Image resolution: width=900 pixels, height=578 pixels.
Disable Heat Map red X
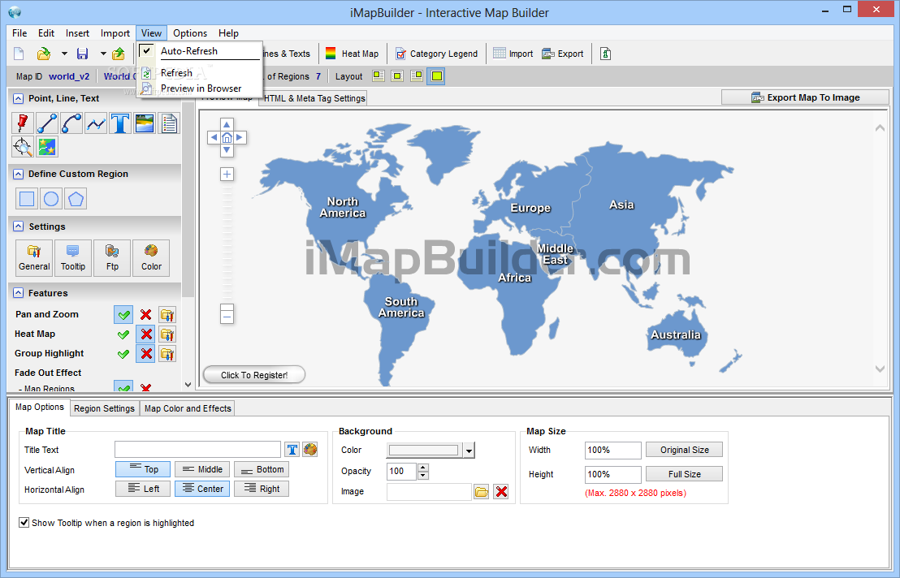click(x=145, y=334)
